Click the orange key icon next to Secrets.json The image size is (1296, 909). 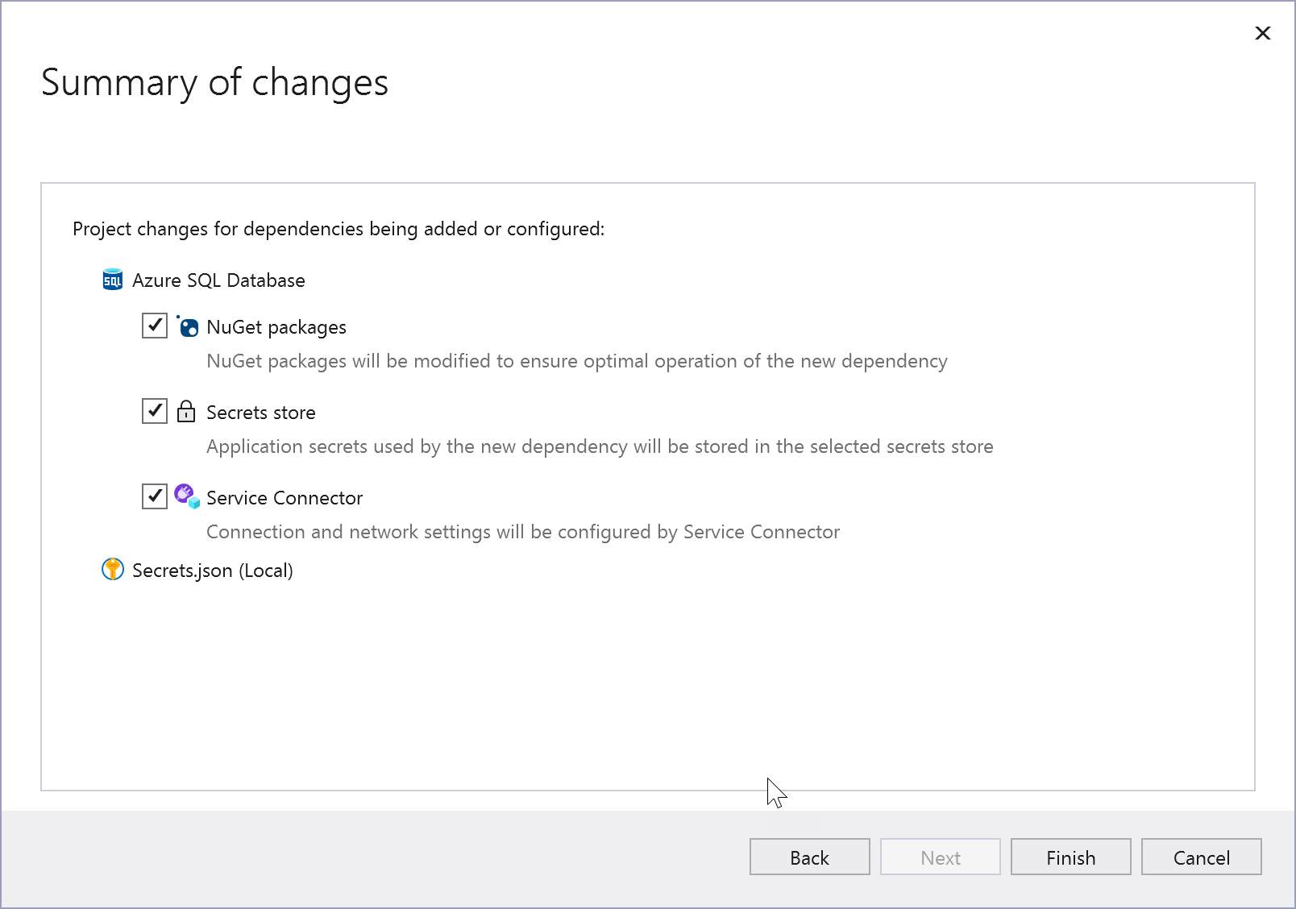(x=112, y=570)
